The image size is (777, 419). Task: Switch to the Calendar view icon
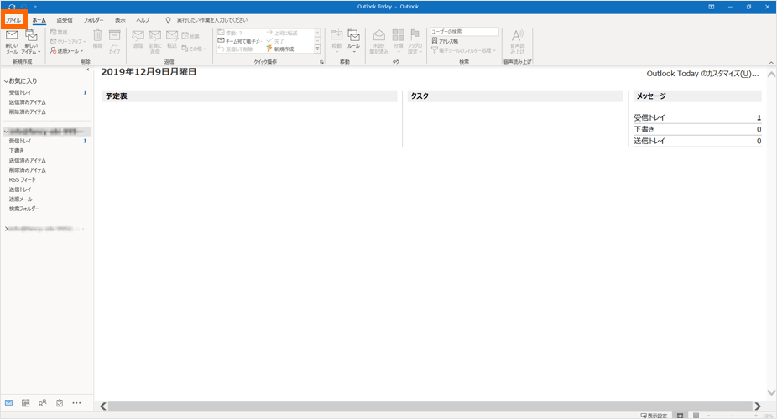point(26,403)
